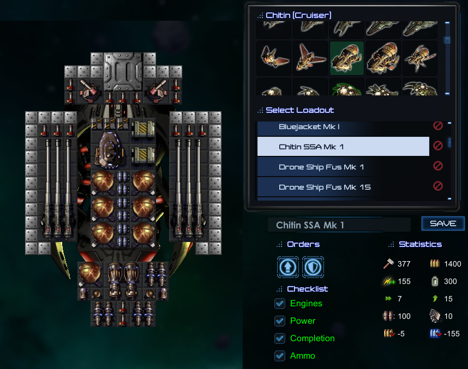
Task: Click the loadout list scrollbar handle
Action: (449, 142)
